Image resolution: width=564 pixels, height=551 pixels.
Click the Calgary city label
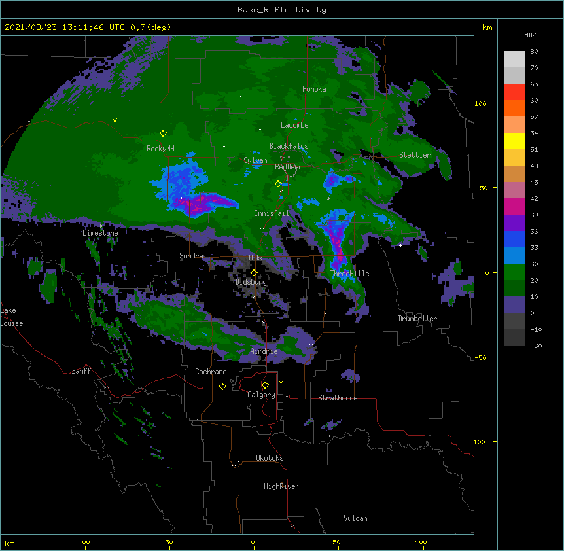click(261, 395)
